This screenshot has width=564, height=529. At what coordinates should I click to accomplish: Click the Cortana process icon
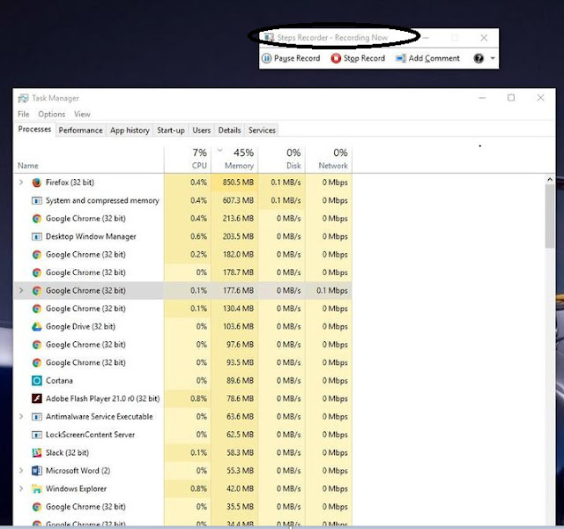pos(37,381)
